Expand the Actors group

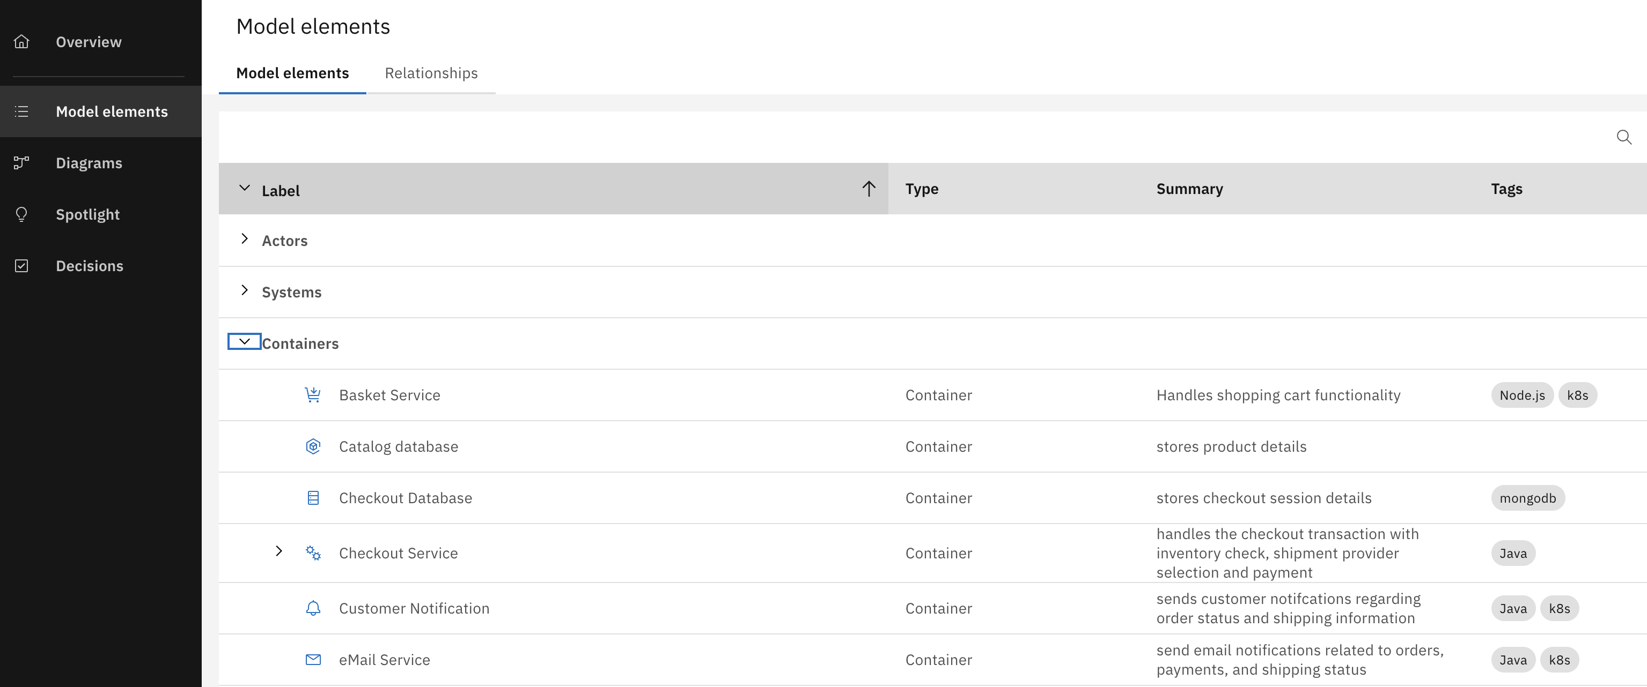click(244, 240)
